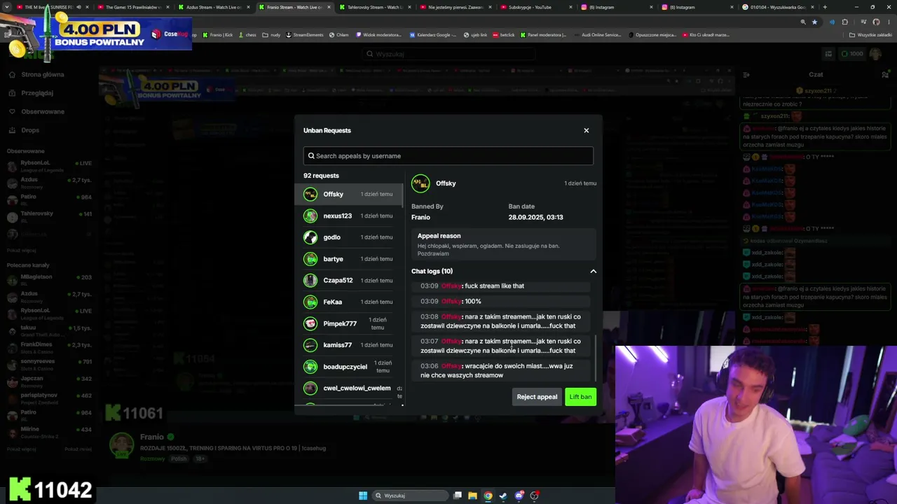Click the 03:06 'wracajcie do swoich miast' log
Viewport: 897px width, 504px height.
[501, 370]
